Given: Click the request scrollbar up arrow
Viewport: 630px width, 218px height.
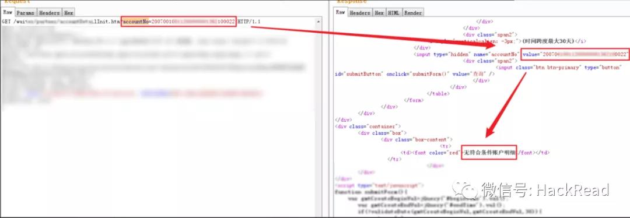Looking at the screenshot, I should pos(318,20).
